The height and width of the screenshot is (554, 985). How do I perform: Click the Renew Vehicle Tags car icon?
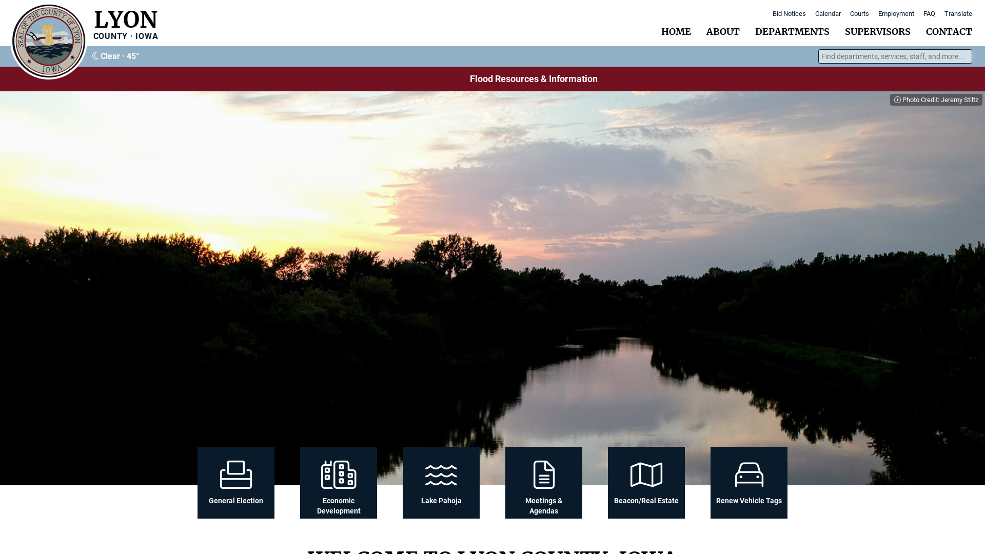pos(749,473)
